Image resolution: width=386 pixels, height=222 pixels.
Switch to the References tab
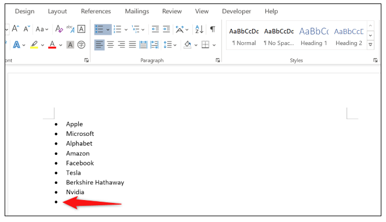96,12
